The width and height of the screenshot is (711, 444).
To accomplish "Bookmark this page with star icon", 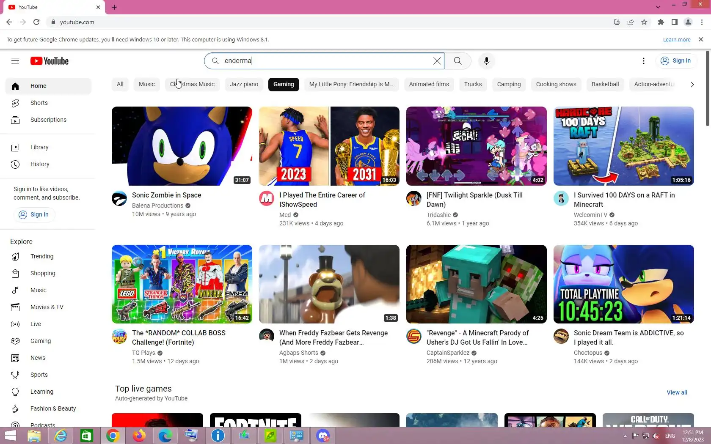I will coord(644,22).
